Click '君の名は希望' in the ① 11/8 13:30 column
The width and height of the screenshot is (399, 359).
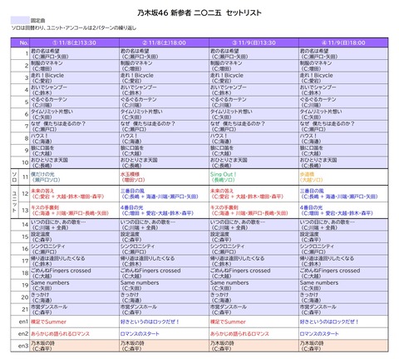pyautogui.click(x=45, y=51)
